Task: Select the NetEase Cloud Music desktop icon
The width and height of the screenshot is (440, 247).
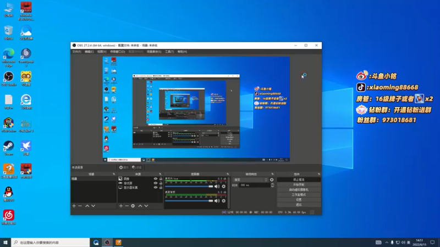Action: 9,217
